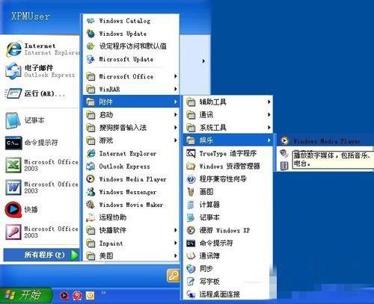Expand the 美图 folder
The height and width of the screenshot is (304, 374).
point(131,255)
